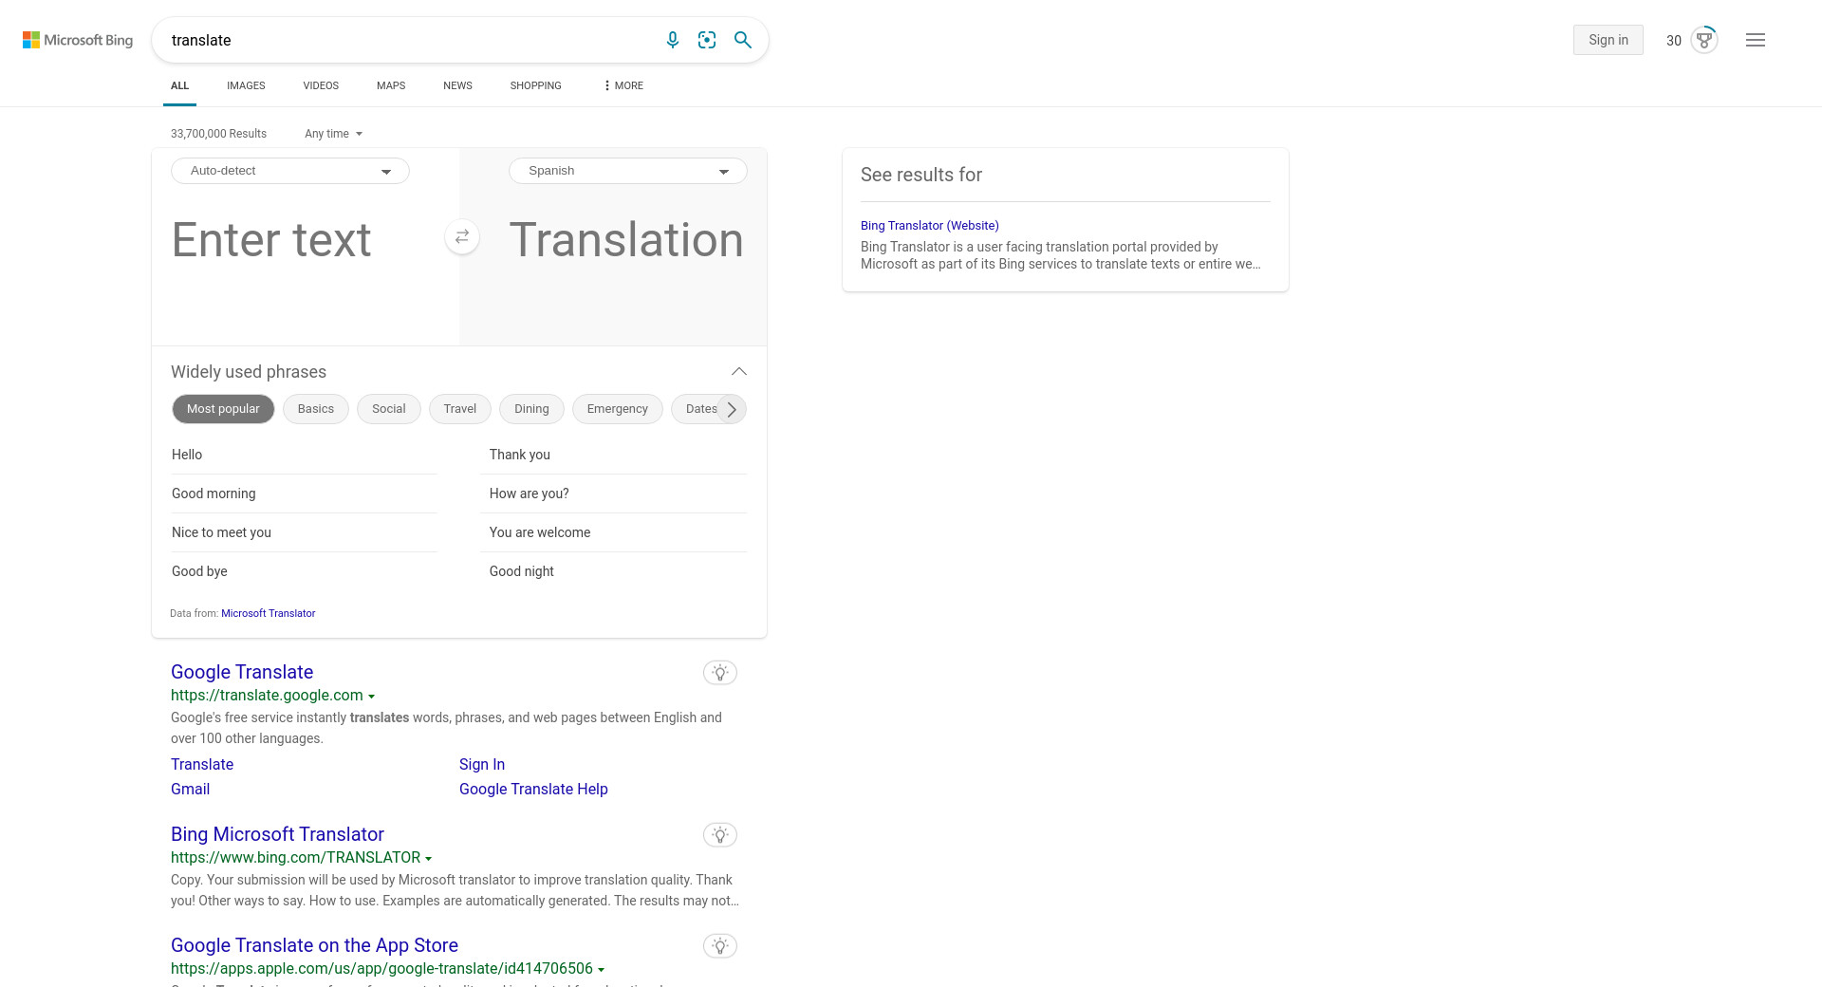The height and width of the screenshot is (987, 1822).
Task: Click lightbulb icon beside Google Translate result
Action: point(720,673)
